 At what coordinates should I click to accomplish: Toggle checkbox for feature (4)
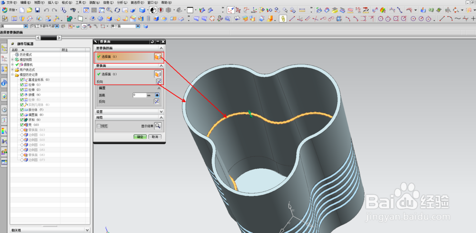pyautogui.click(x=21, y=95)
